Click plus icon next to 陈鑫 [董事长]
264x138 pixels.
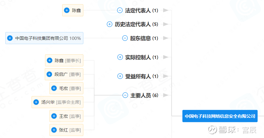click(x=50, y=61)
